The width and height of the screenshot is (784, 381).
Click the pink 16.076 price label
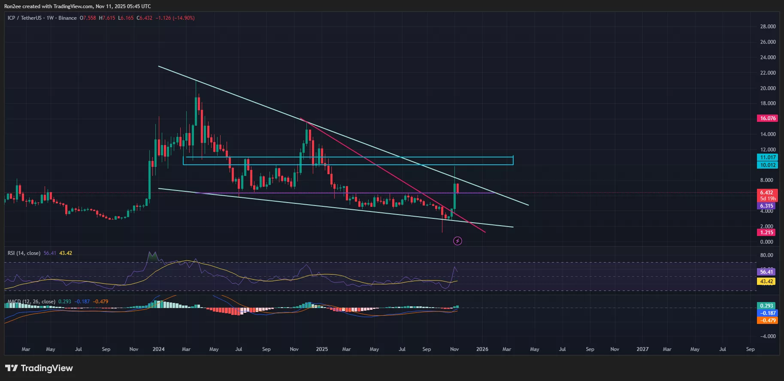click(767, 118)
